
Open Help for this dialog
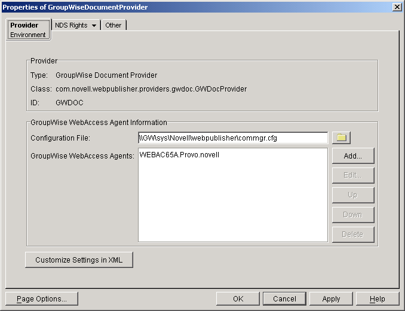pos(378,299)
